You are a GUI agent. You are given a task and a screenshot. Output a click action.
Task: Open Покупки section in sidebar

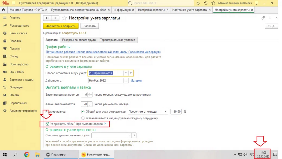[15, 49]
